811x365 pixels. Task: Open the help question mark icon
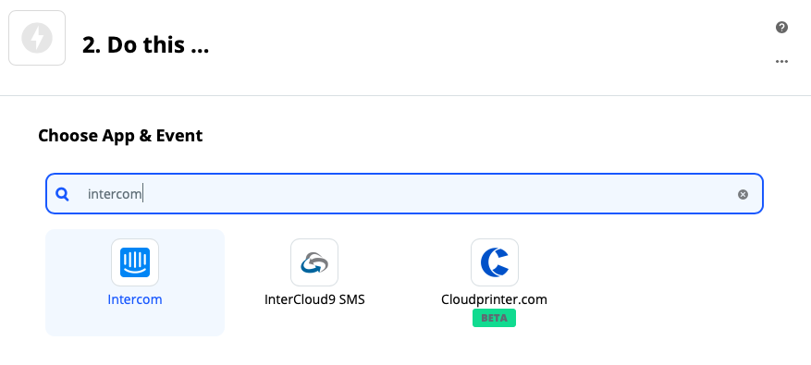tap(781, 28)
